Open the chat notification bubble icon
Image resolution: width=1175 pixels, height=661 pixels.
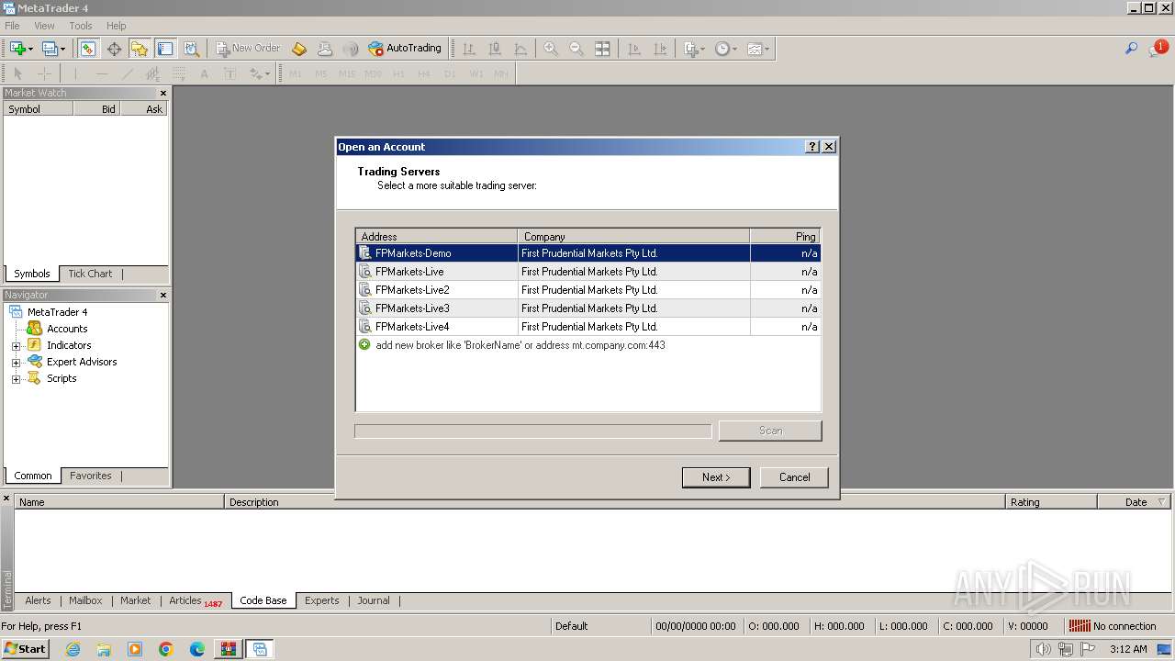(1158, 49)
